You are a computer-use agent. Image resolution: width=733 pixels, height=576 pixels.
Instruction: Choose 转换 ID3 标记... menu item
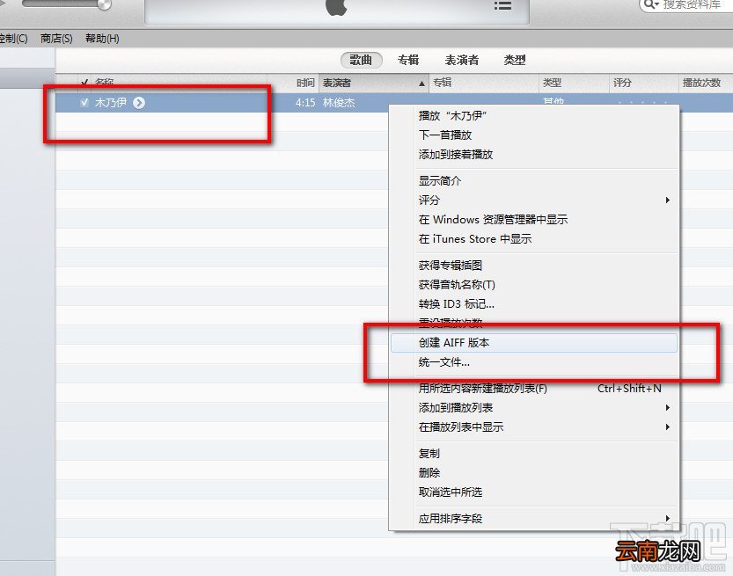[x=534, y=304]
